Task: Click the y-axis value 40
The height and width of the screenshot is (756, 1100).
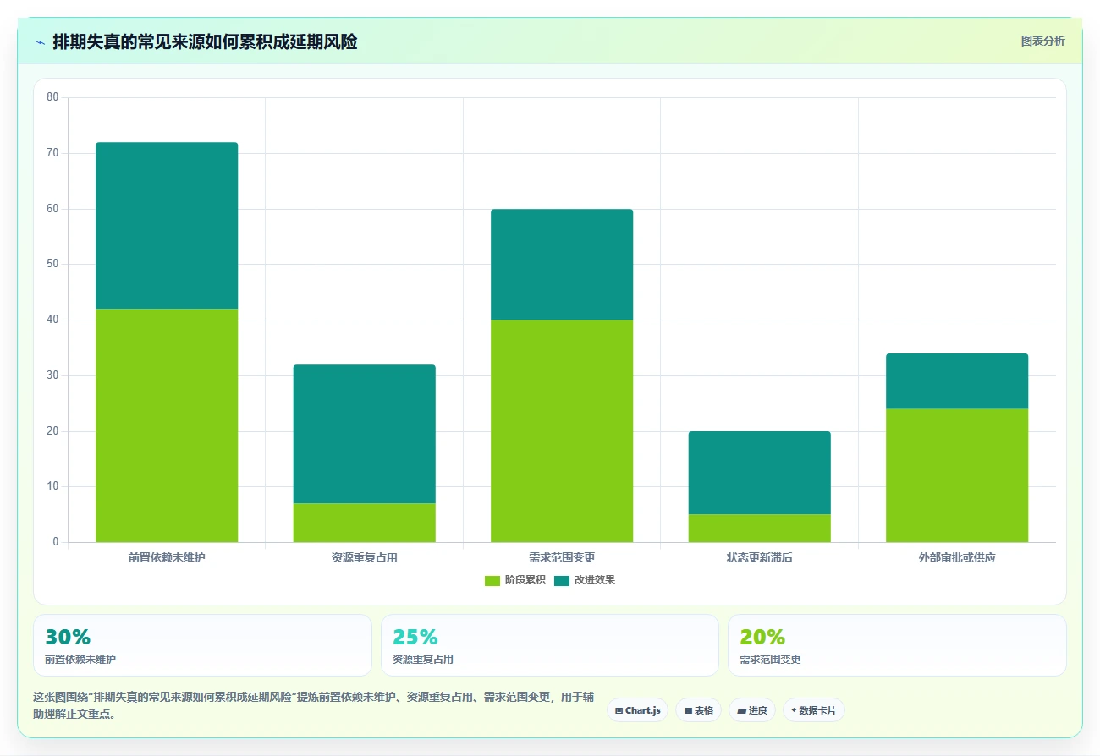Action: coord(52,320)
